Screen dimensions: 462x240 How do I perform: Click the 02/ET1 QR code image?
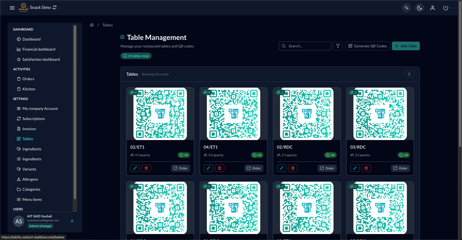(160, 114)
